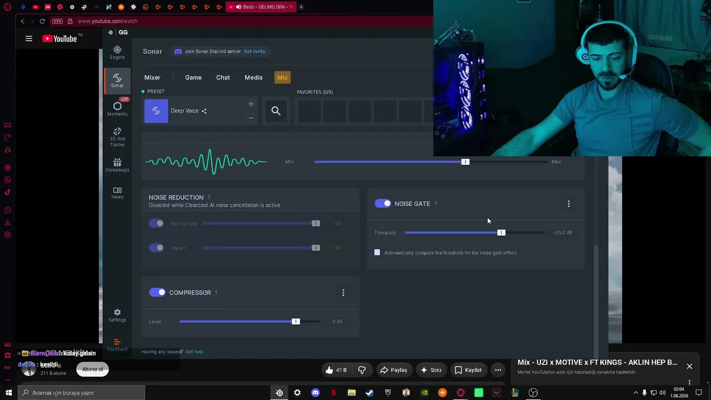Open Steam from the taskbar
This screenshot has height=400, width=711.
click(x=369, y=393)
